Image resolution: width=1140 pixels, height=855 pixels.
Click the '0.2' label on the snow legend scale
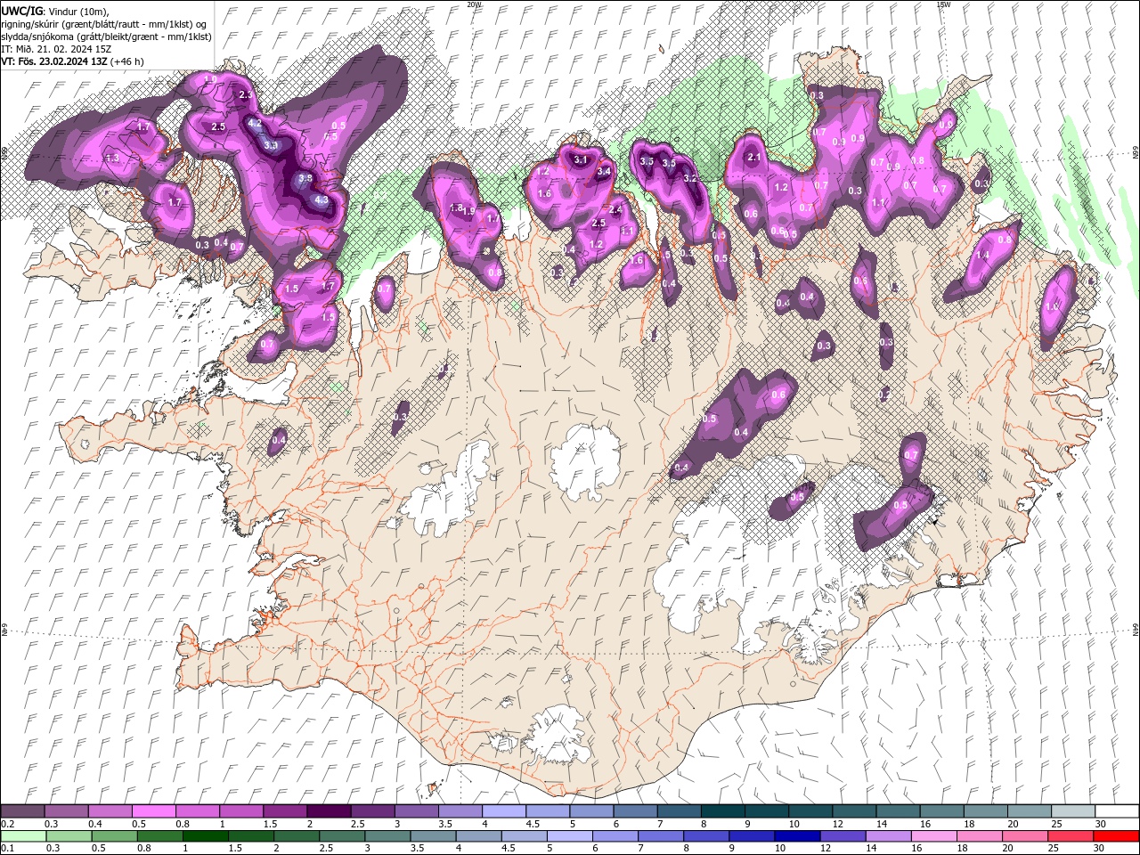(x=7, y=825)
